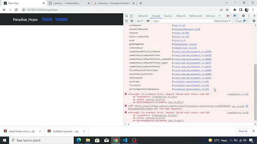257x144 pixels.
Task: Open the scheduler.development.js:266 link
Action: tap(191, 82)
